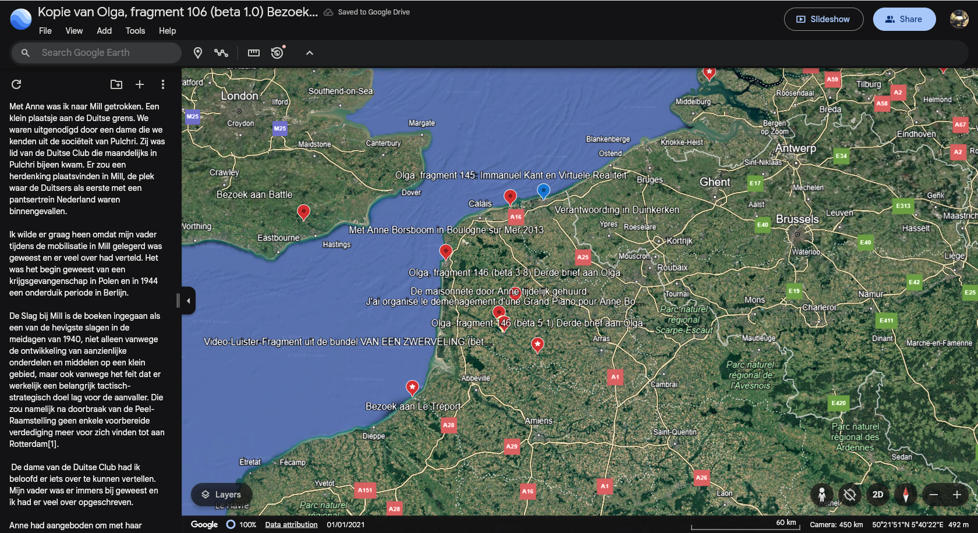978x533 pixels.
Task: Select the measure distance ruler tool
Action: (x=254, y=53)
